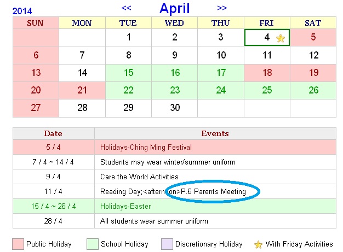Image resolution: width=343 pixels, height=252 pixels.
Task: Click the Discretionary Holiday purple swatch
Action: click(x=166, y=244)
